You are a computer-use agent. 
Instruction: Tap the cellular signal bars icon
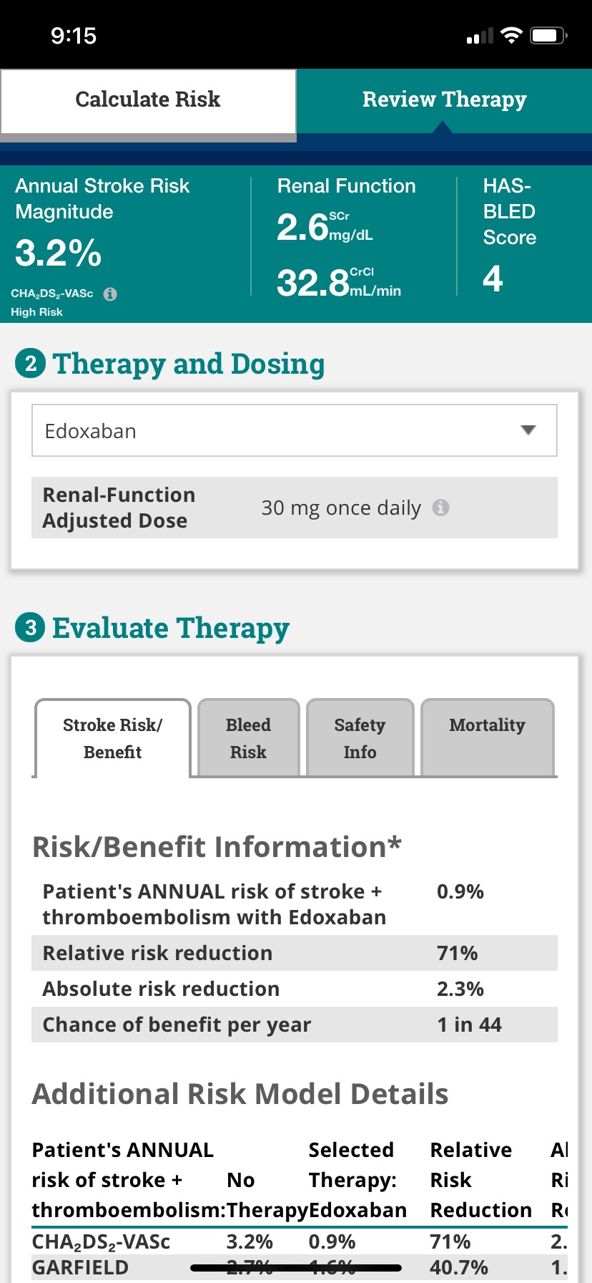tap(480, 36)
